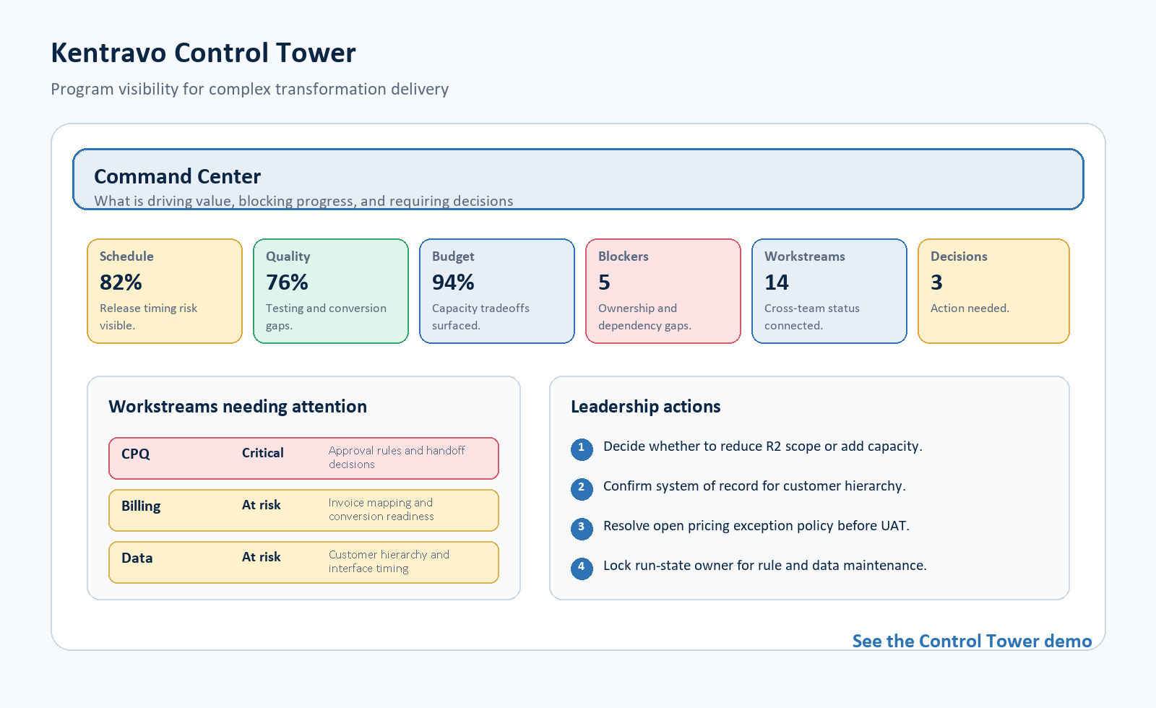
Task: Select the CPQ Critical workstream row
Action: [303, 458]
